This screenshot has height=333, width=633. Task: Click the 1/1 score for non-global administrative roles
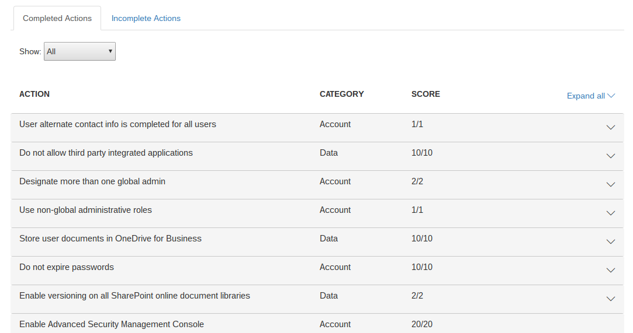click(x=417, y=210)
